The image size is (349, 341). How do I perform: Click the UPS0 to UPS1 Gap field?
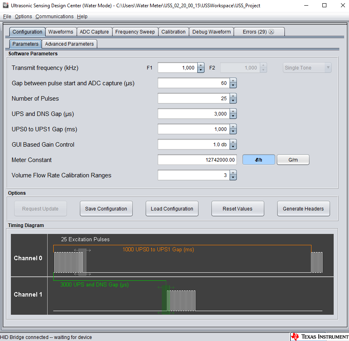point(194,129)
